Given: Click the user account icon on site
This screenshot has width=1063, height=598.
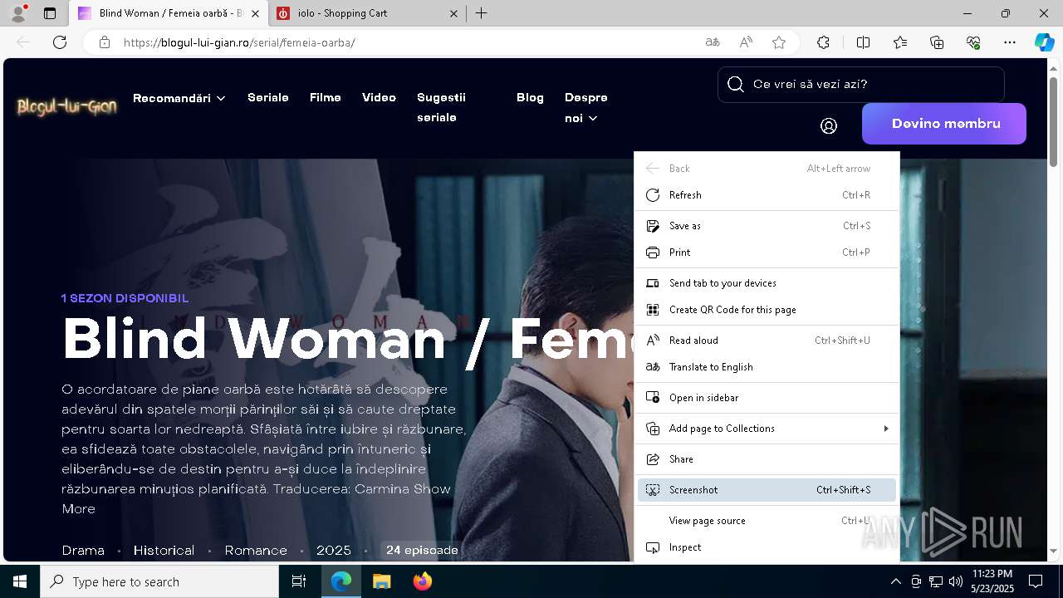Looking at the screenshot, I should coord(829,125).
